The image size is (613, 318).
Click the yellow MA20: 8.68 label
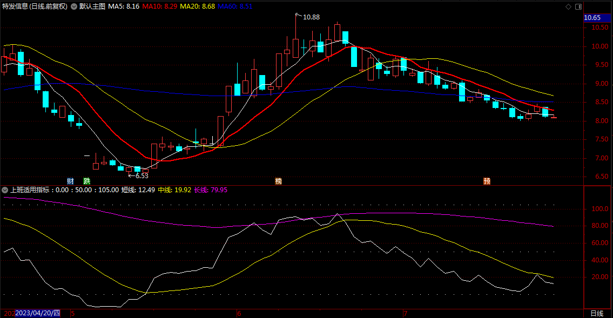(198, 6)
